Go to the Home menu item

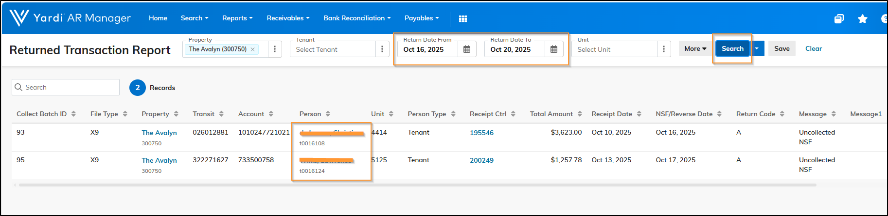(158, 18)
